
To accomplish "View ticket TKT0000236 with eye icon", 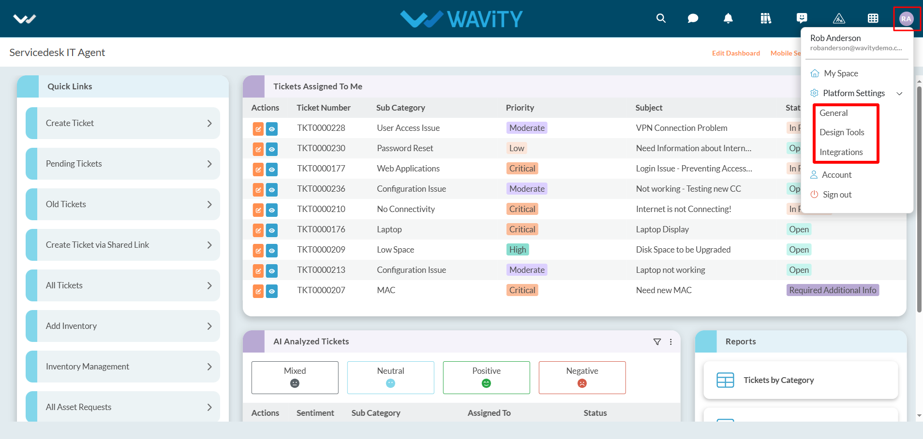I will (x=272, y=190).
